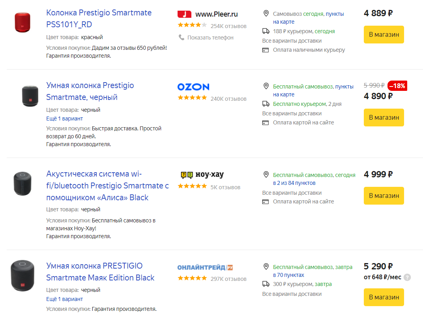Viewport: 423px width, 316px height.
Task: Open the ОнлайнТрейд store logo
Action: point(205,267)
